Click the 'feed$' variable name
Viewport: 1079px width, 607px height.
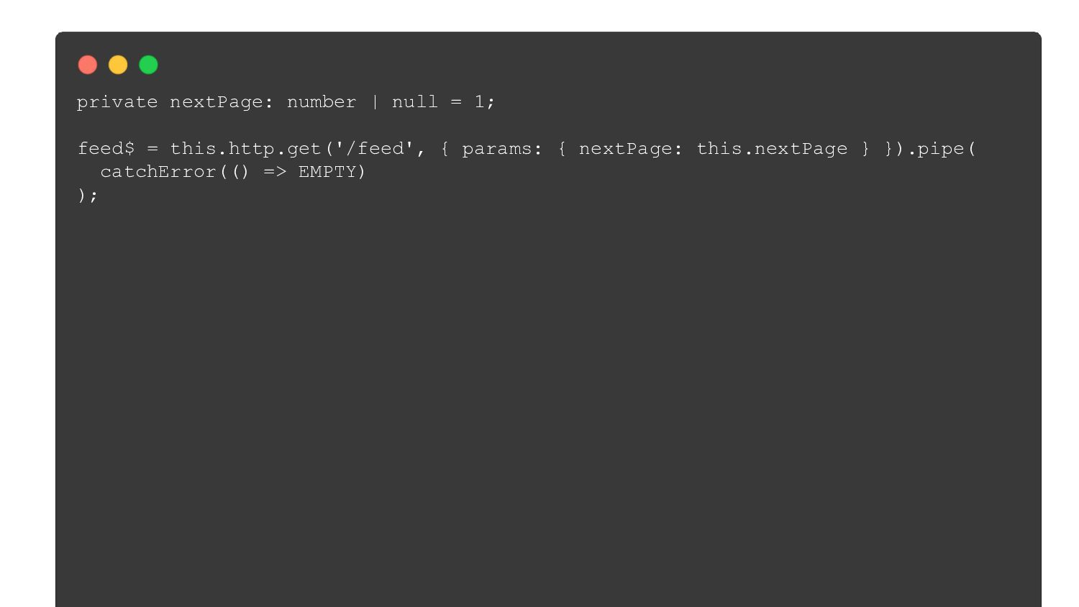106,149
